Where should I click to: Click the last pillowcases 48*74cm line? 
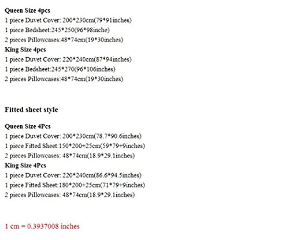point(70,195)
